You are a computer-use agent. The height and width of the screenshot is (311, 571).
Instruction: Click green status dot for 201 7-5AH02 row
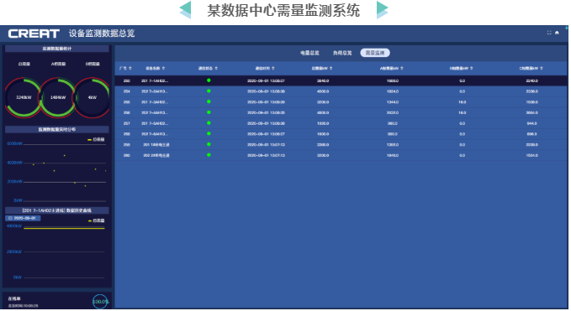coord(209,123)
